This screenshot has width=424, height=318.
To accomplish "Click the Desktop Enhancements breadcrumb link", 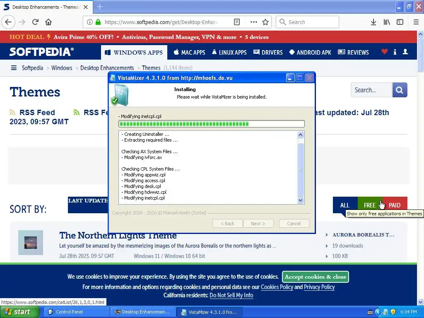I will [x=107, y=68].
